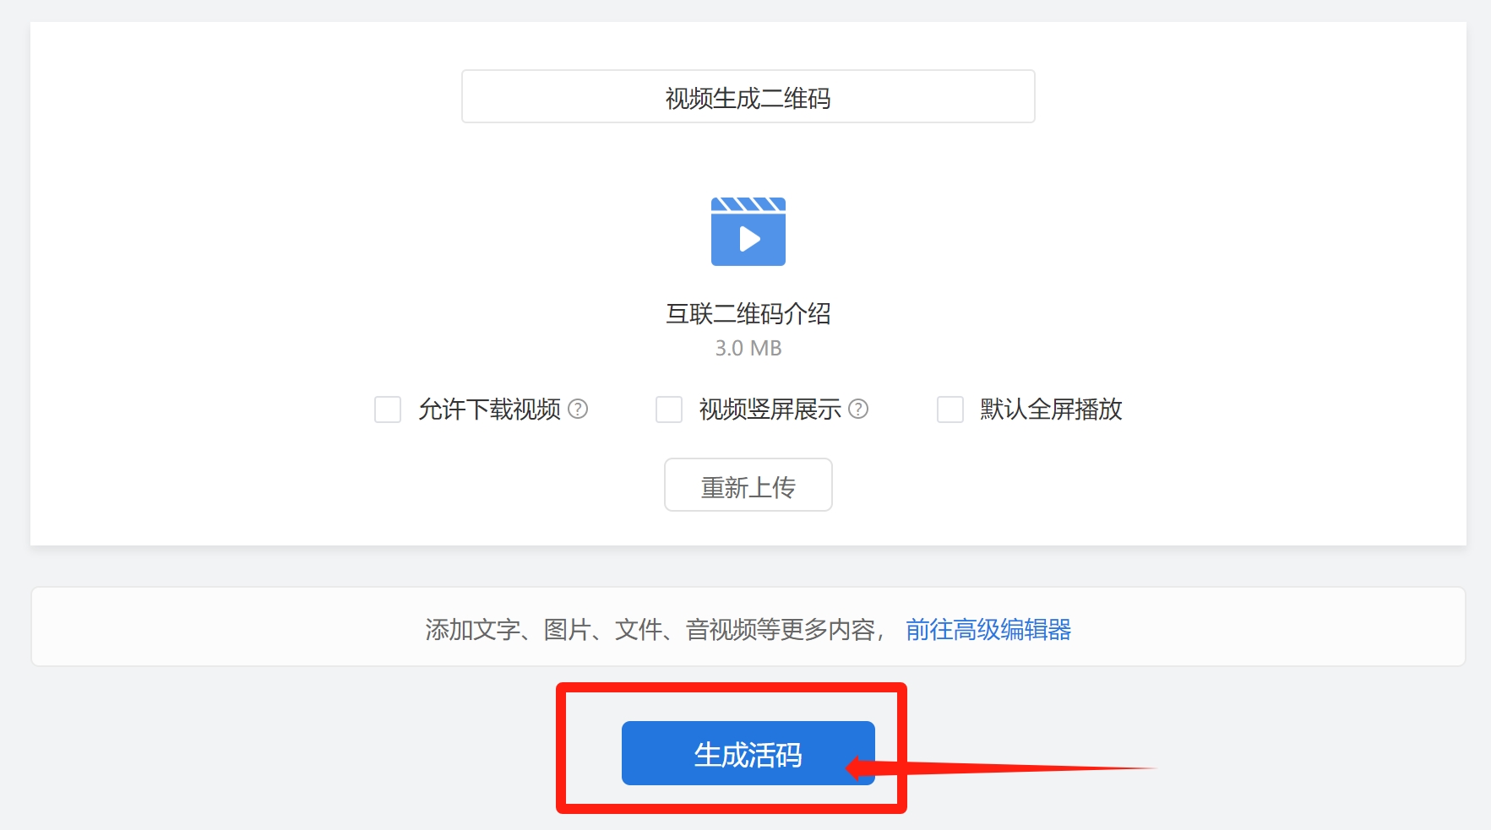Image resolution: width=1491 pixels, height=830 pixels.
Task: Open the 前往高级编辑器 link
Action: pos(988,629)
